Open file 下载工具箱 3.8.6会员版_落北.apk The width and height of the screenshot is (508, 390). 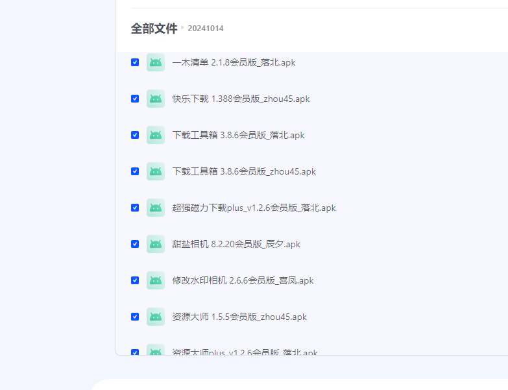coord(239,135)
